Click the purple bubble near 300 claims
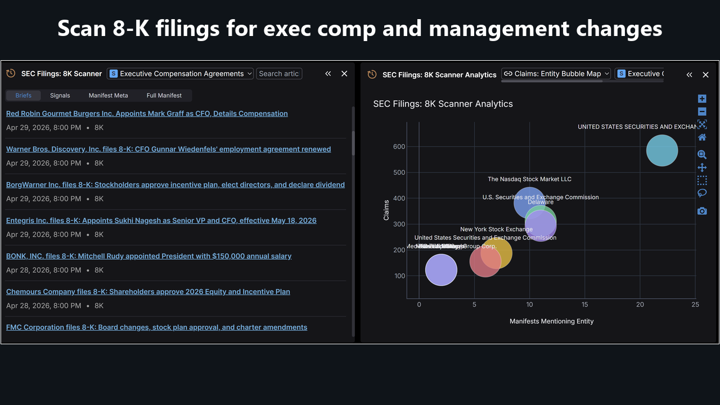Image resolution: width=720 pixels, height=405 pixels. (541, 226)
